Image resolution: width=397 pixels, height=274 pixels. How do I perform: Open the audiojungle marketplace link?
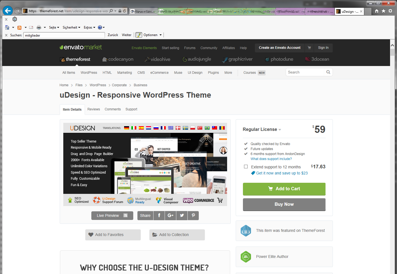tap(197, 59)
